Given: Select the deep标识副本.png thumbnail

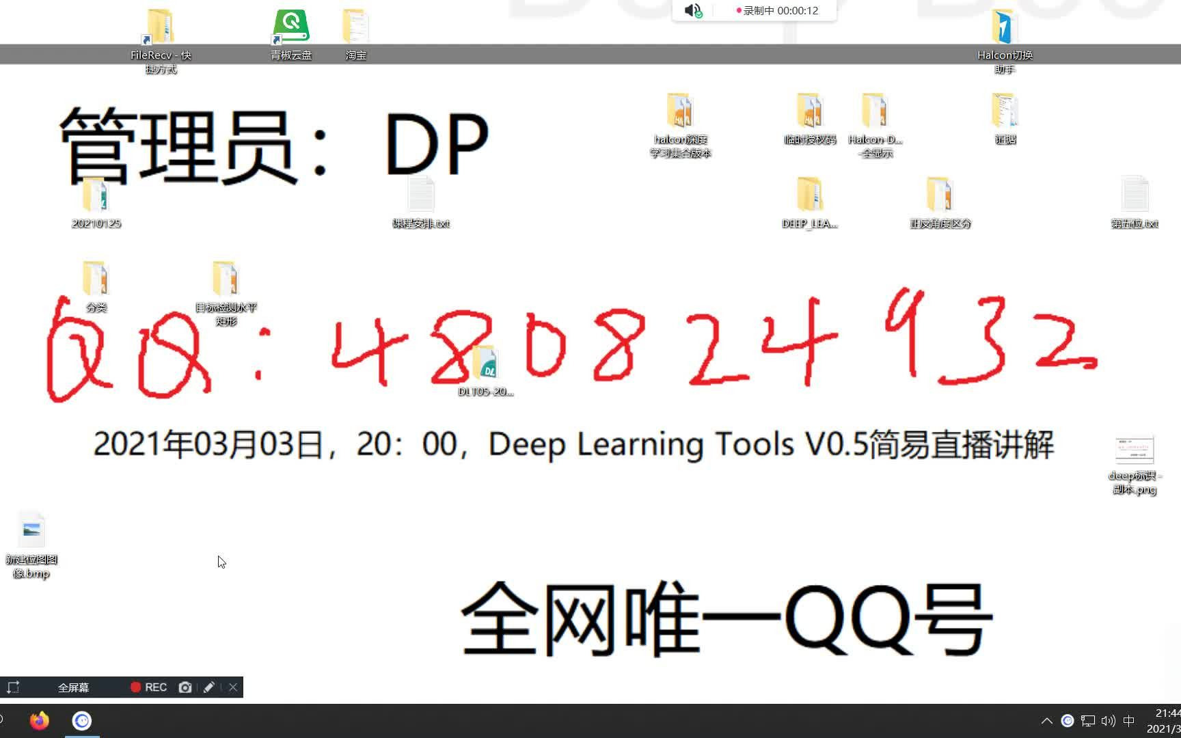Looking at the screenshot, I should (1133, 450).
